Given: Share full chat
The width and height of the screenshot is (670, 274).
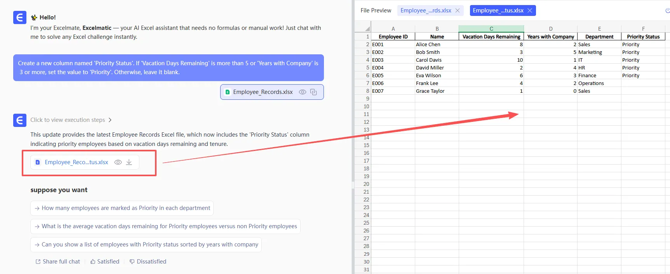Looking at the screenshot, I should pyautogui.click(x=57, y=262).
